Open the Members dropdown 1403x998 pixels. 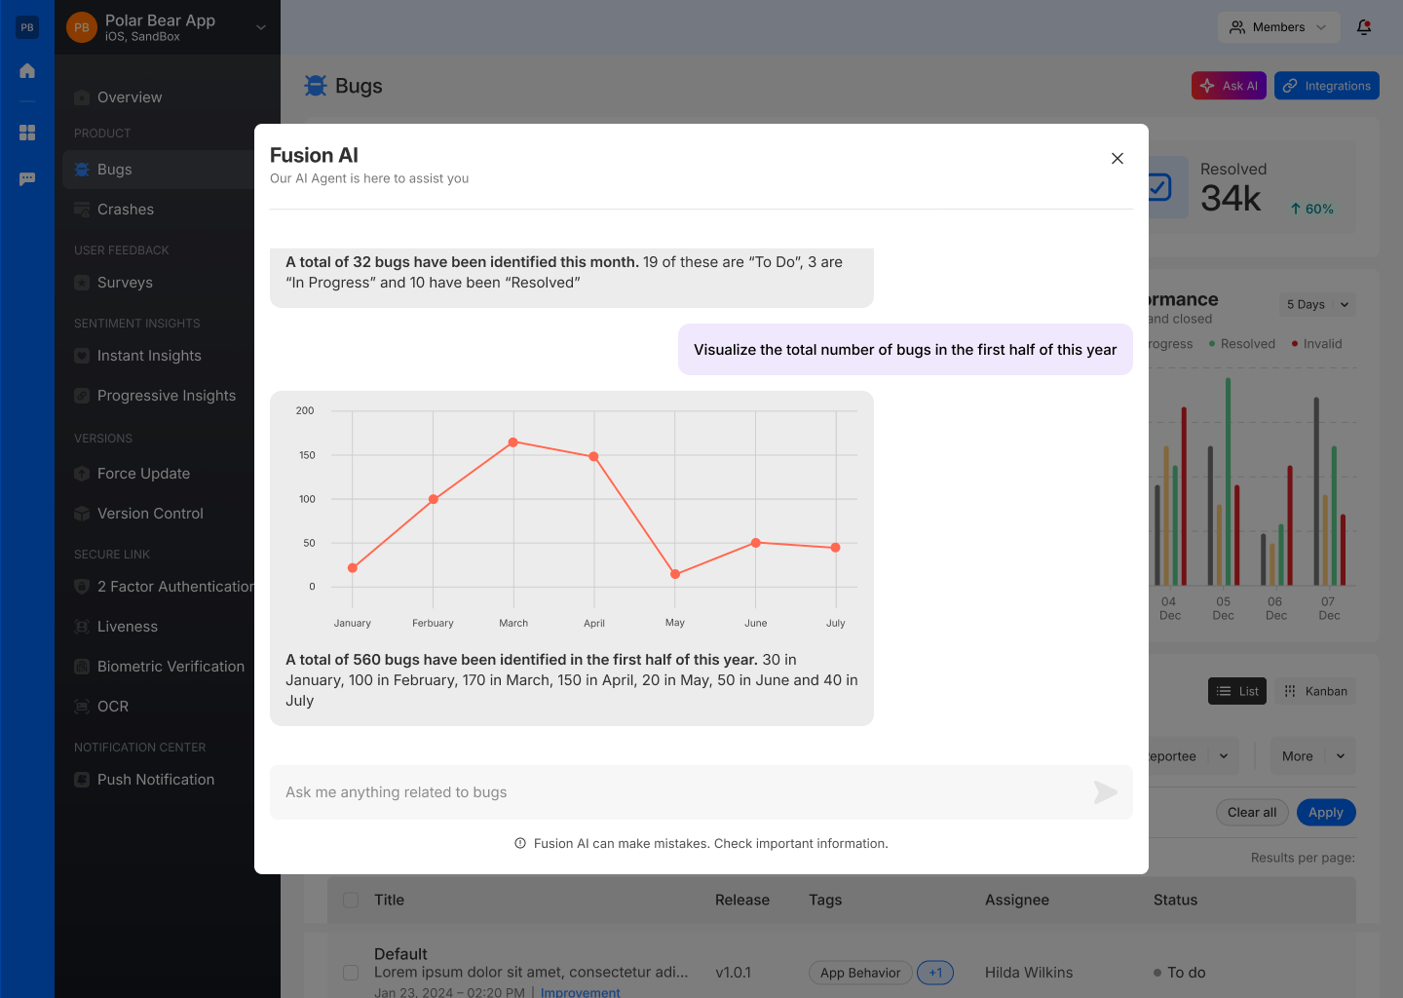(x=1278, y=27)
